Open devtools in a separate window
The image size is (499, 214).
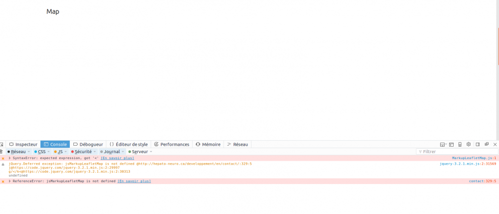tap(487, 144)
